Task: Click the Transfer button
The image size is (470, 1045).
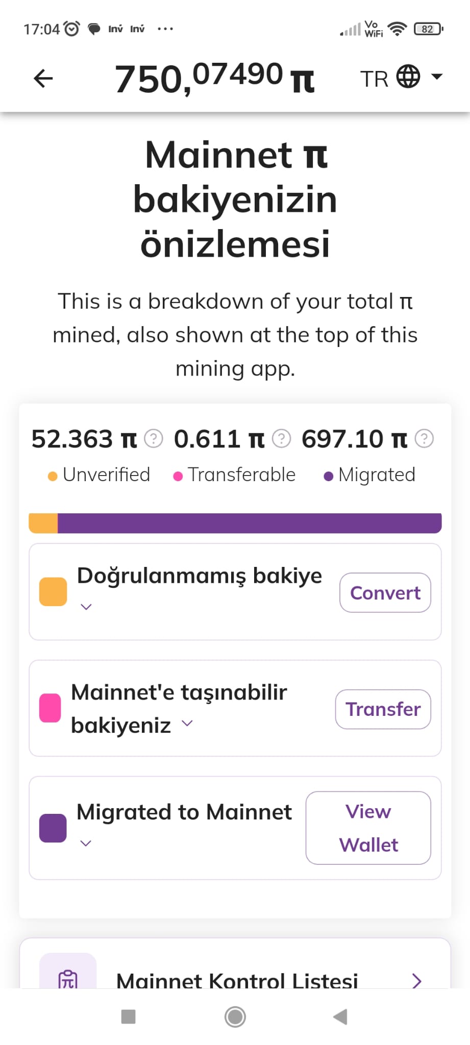Action: (x=383, y=709)
